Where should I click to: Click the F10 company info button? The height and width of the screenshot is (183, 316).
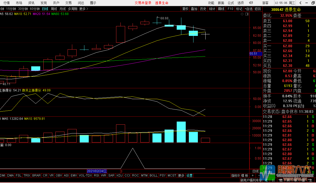pyautogui.click(x=230, y=9)
